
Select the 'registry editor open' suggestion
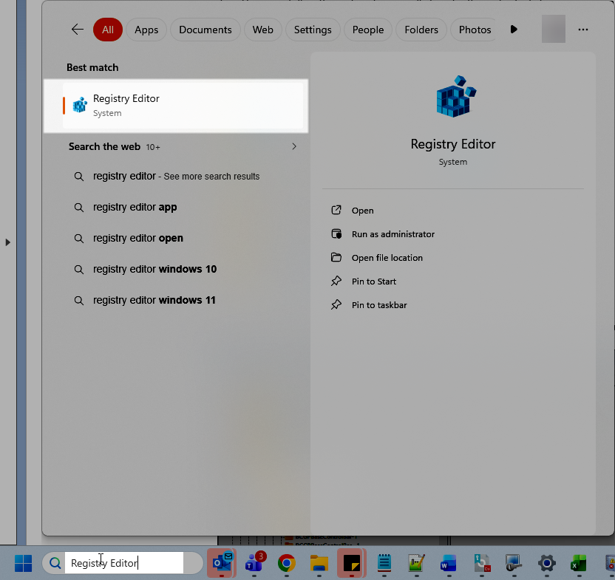pyautogui.click(x=137, y=238)
